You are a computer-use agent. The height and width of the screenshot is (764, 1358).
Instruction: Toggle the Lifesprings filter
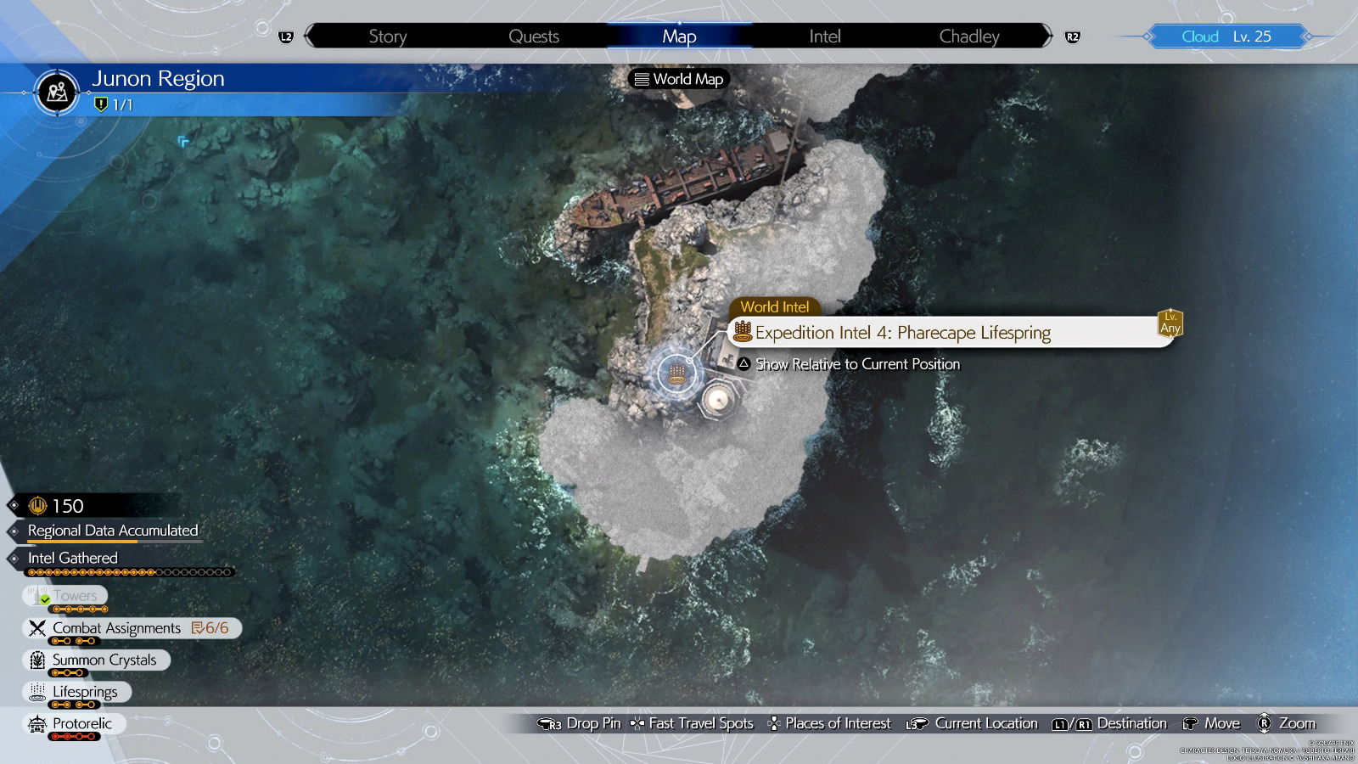click(x=76, y=692)
